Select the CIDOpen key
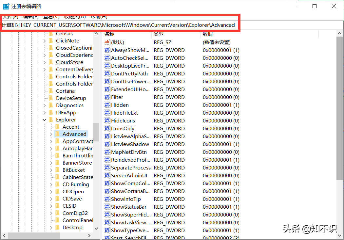This screenshot has height=240, width=344. 73,191
